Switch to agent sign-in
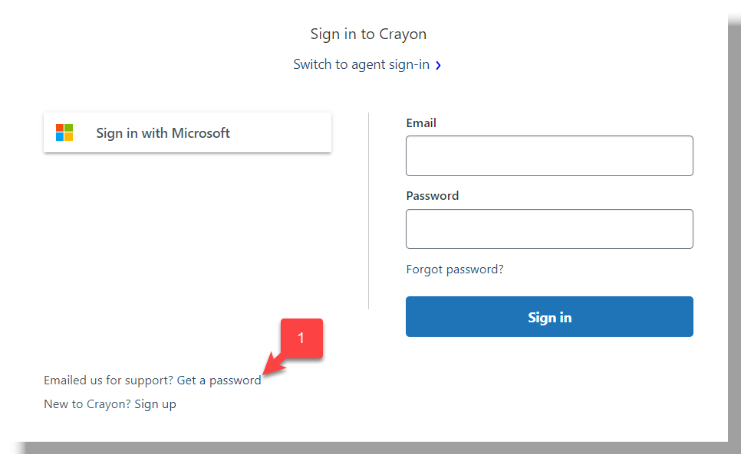The height and width of the screenshot is (454, 741). pyautogui.click(x=361, y=64)
